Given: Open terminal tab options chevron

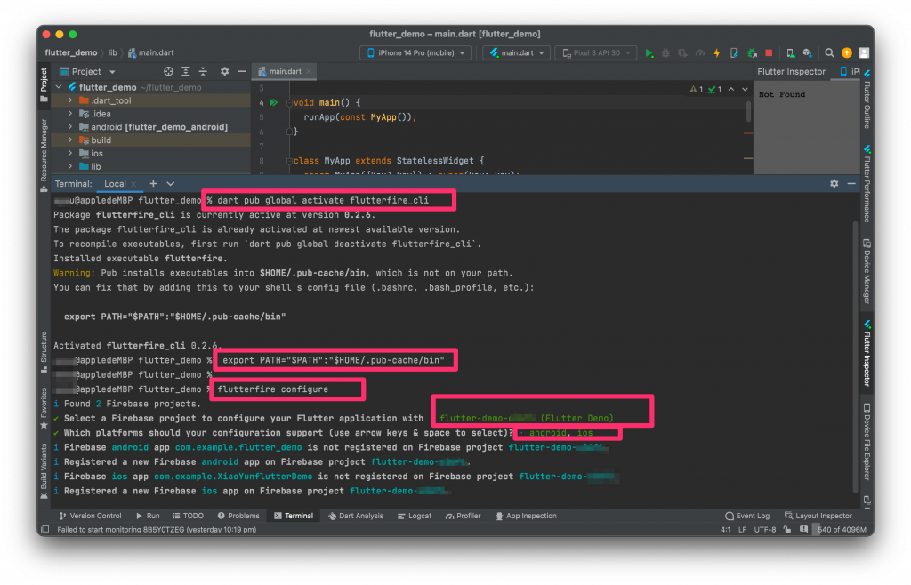Looking at the screenshot, I should pyautogui.click(x=170, y=183).
